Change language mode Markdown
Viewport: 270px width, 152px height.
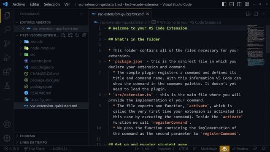tap(209, 149)
